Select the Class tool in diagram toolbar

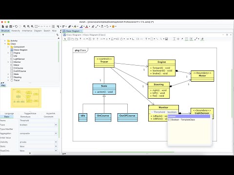click(69, 39)
